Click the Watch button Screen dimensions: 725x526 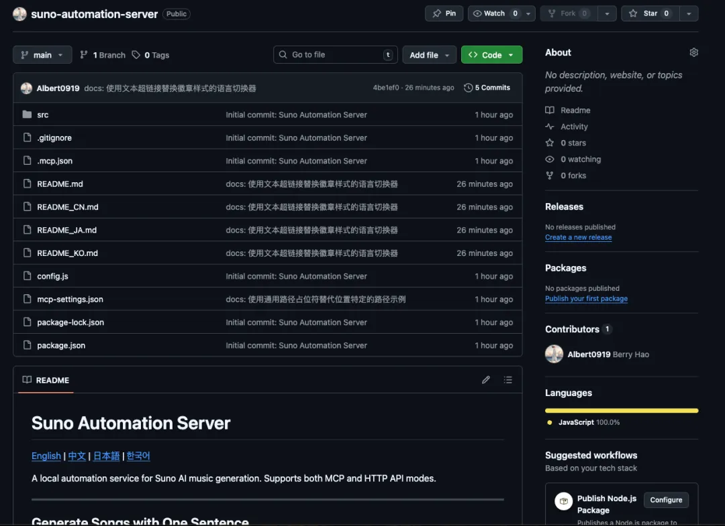tap(495, 13)
